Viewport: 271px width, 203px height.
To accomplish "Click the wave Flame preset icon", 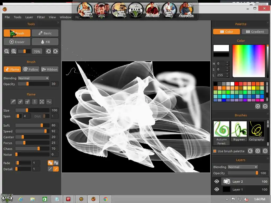I will coord(49,102).
